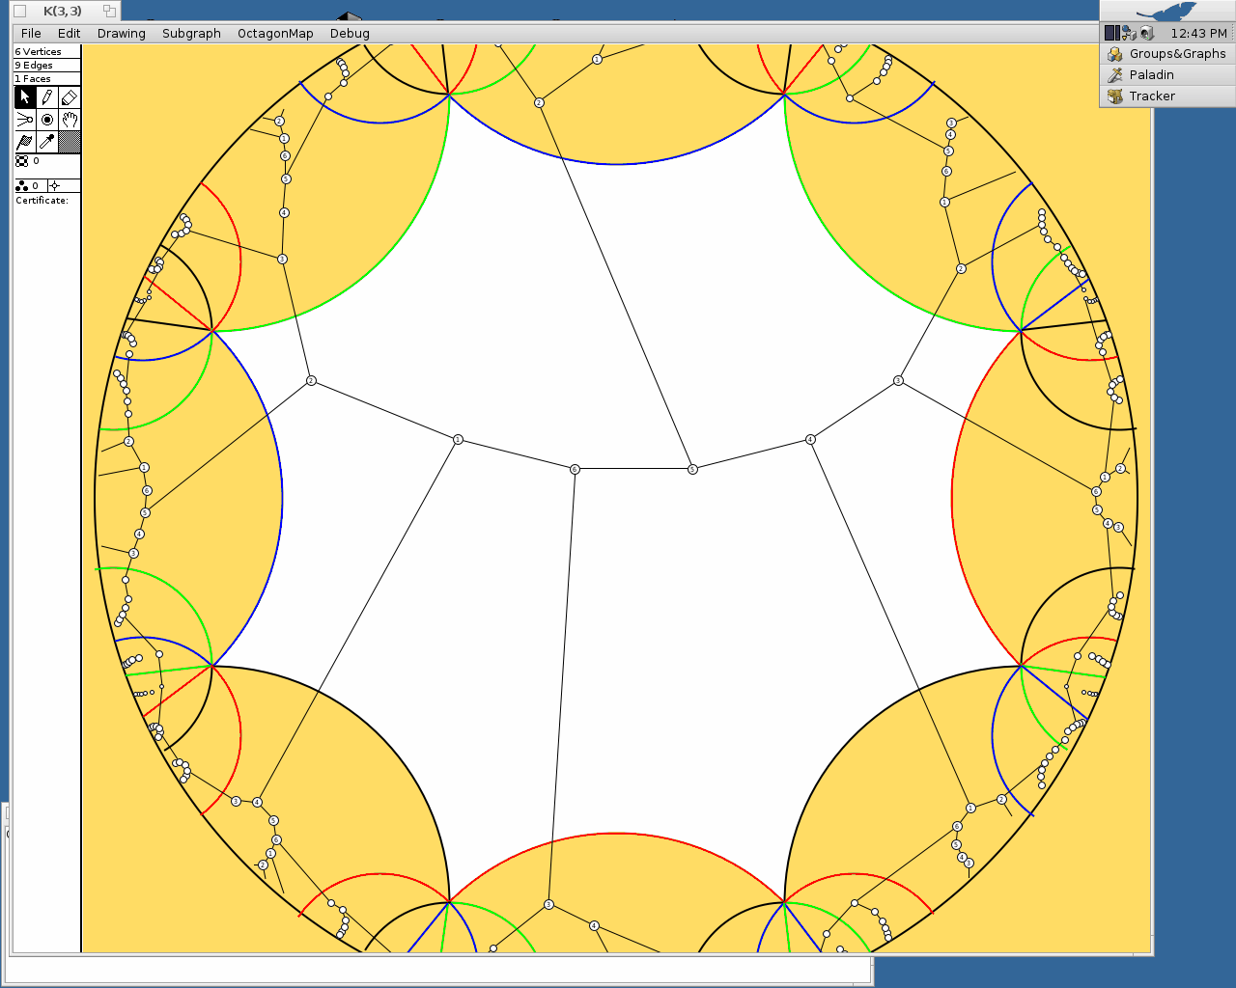Use the eyedropper tool

click(46, 141)
